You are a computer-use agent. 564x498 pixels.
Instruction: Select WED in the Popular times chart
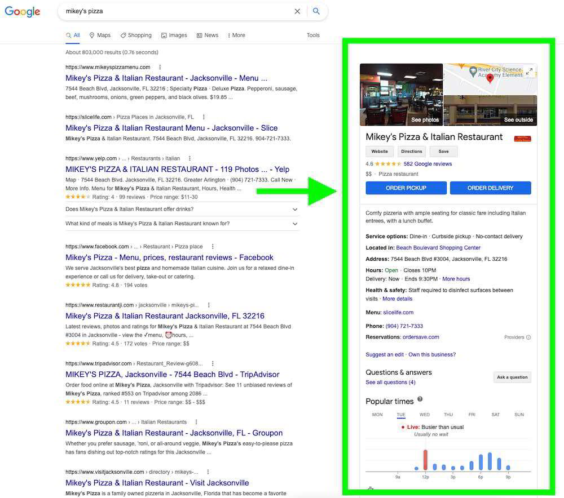click(x=424, y=415)
